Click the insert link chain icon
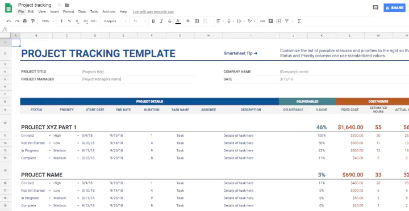409x211 pixels. click(x=262, y=21)
